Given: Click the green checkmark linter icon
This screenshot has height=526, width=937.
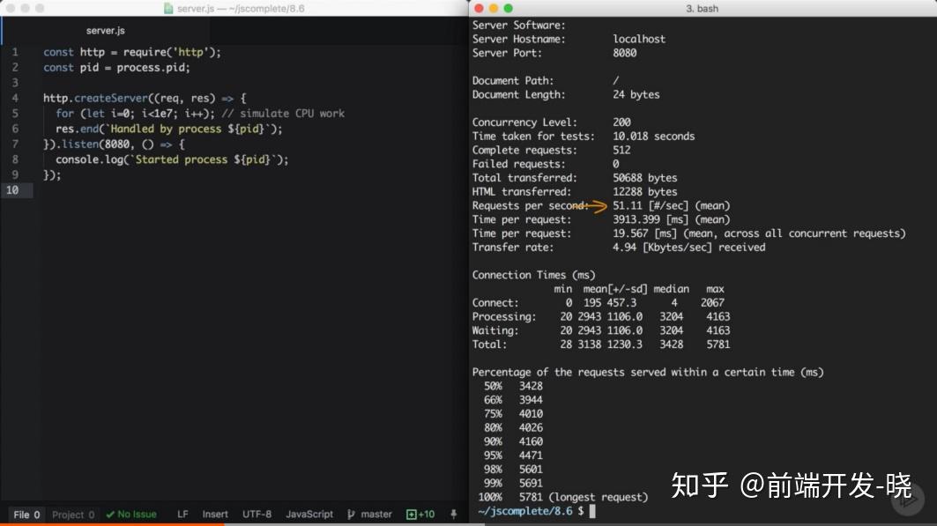Looking at the screenshot, I should coord(110,514).
